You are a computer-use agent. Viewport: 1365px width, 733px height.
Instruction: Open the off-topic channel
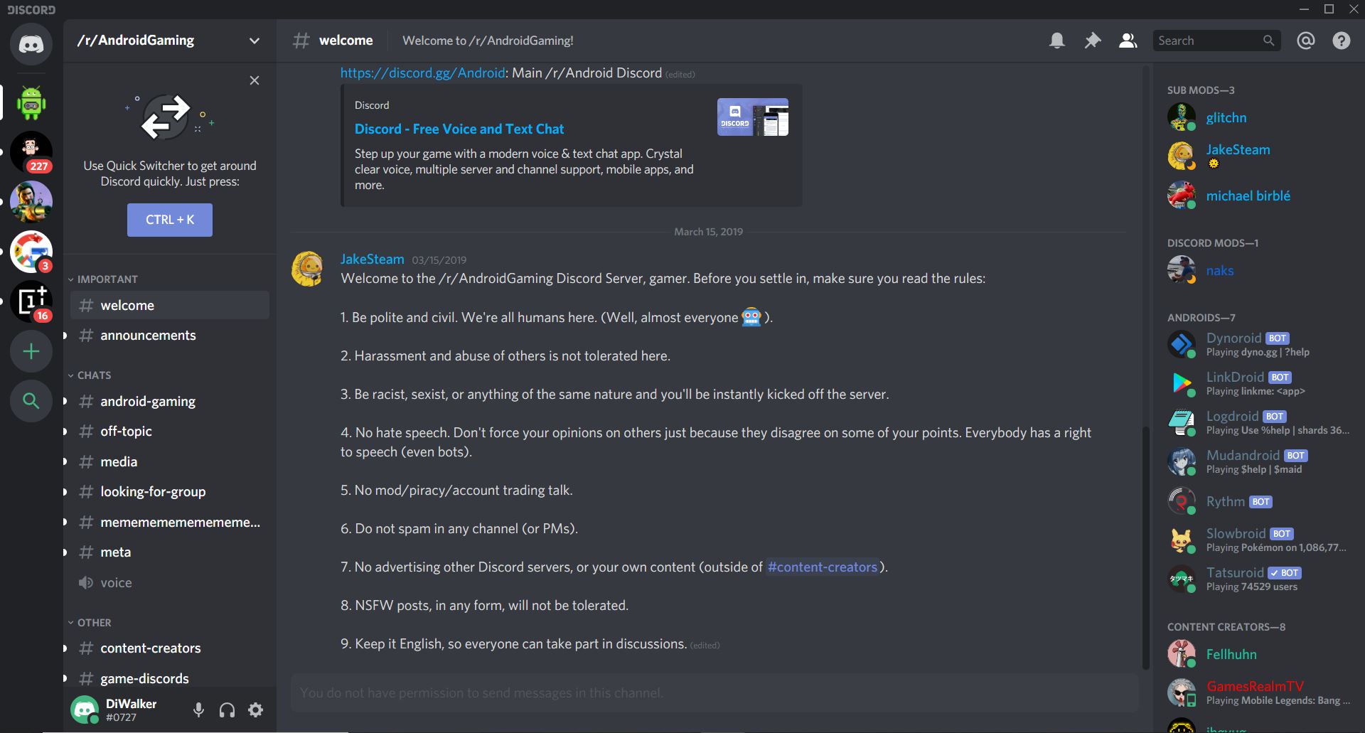pos(126,432)
